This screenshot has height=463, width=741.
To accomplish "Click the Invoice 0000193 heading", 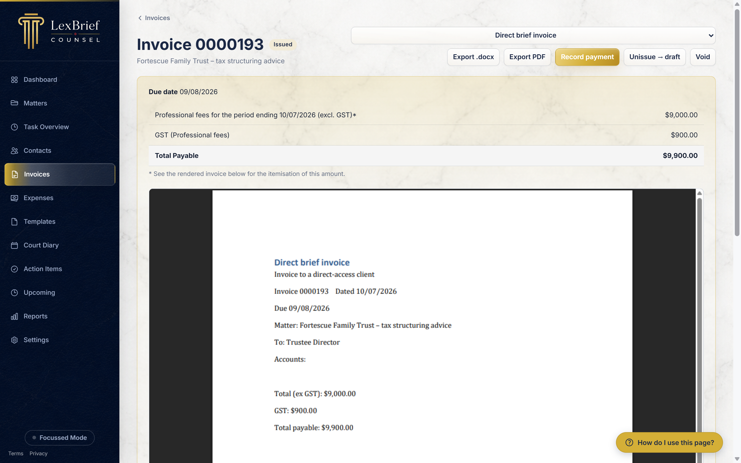I will [200, 44].
